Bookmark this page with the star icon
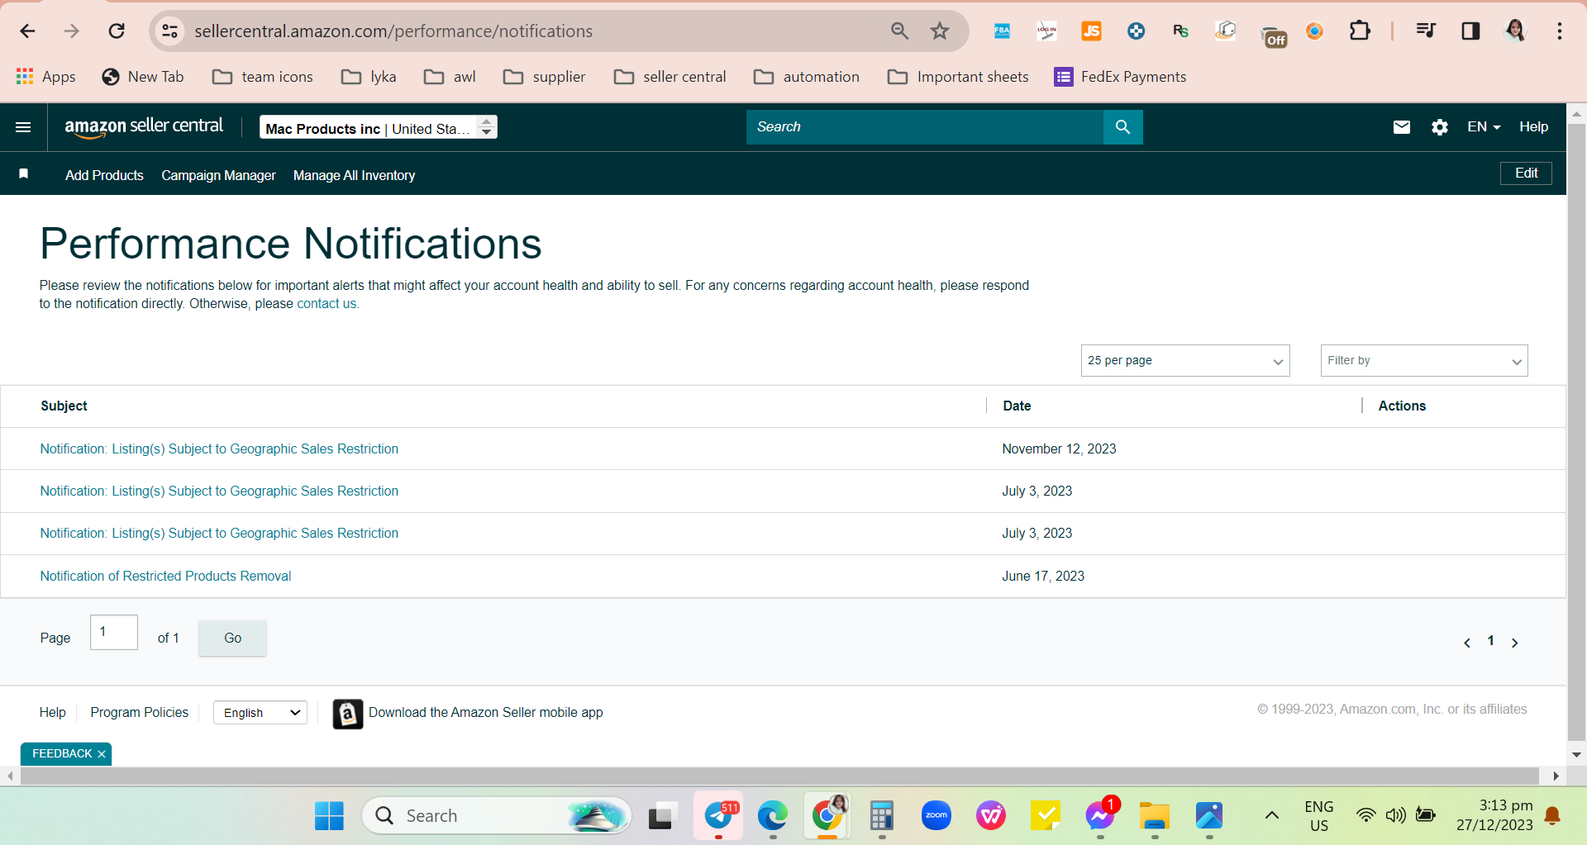The height and width of the screenshot is (845, 1587). (x=940, y=31)
